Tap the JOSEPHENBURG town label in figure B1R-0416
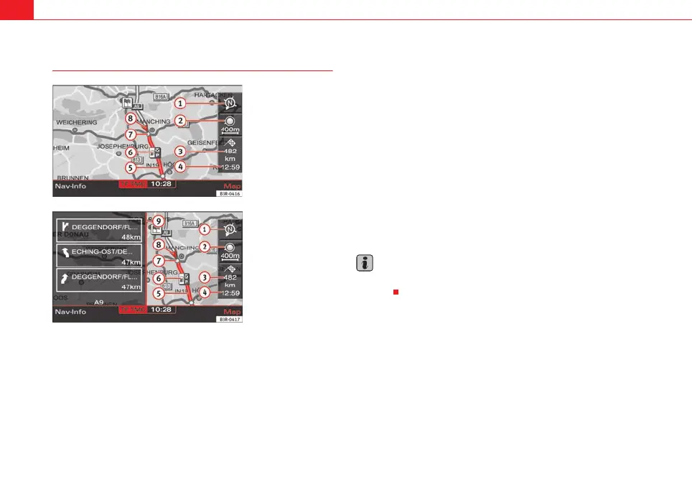 coord(123,147)
